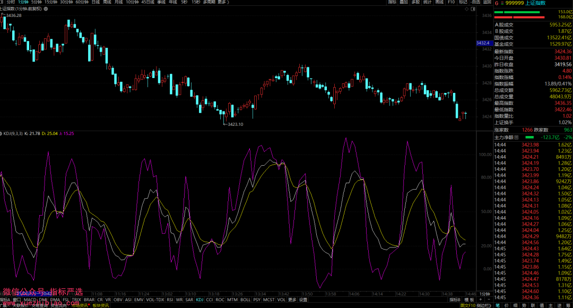Select the BOLL indicator tab
Image resolution: width=573 pixels, height=308 pixels.
[246, 300]
